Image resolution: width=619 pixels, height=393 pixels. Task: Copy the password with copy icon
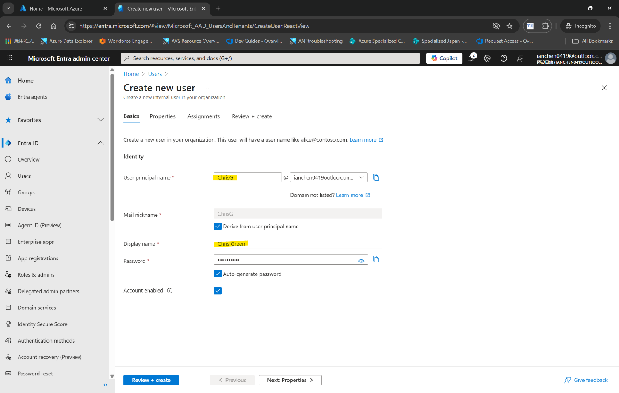pos(376,259)
